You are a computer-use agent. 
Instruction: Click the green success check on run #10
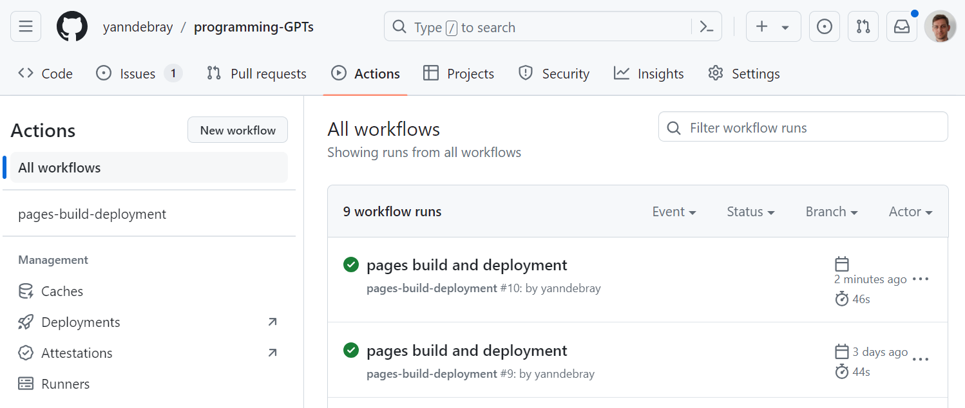click(351, 264)
